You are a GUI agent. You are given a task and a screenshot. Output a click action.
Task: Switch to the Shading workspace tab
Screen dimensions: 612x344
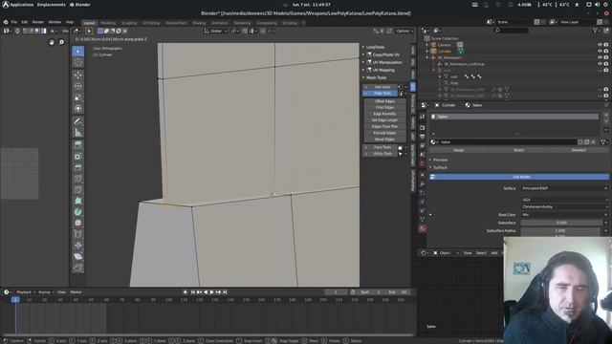(x=199, y=23)
